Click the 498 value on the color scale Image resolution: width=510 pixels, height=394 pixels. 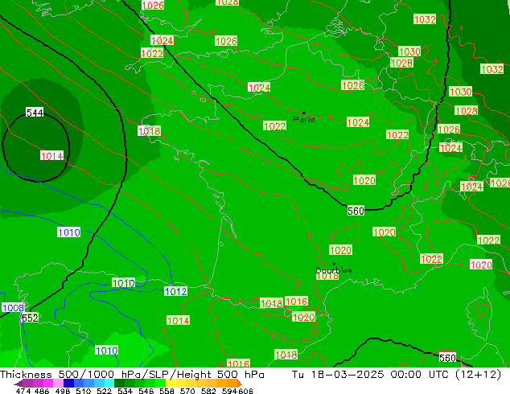(x=63, y=391)
